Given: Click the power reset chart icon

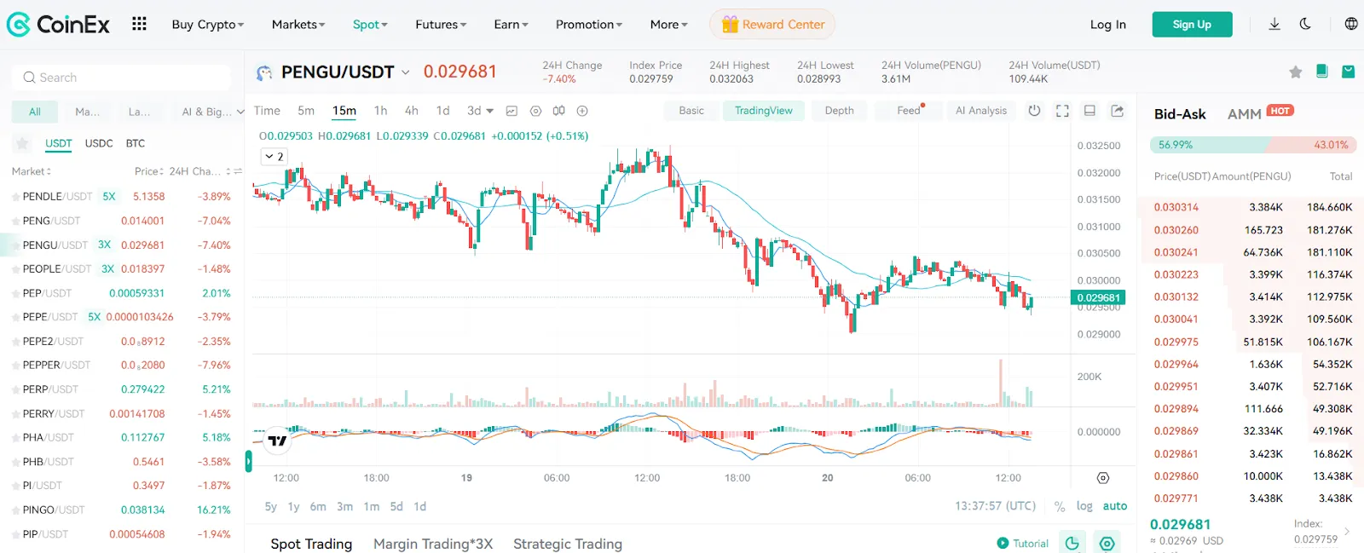Looking at the screenshot, I should coord(1034,111).
